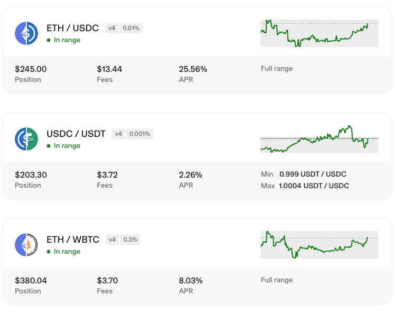Click the 0.01% fee tier badge
This screenshot has height=313, width=395.
pyautogui.click(x=131, y=28)
